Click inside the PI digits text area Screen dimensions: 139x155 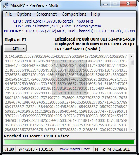point(66,93)
